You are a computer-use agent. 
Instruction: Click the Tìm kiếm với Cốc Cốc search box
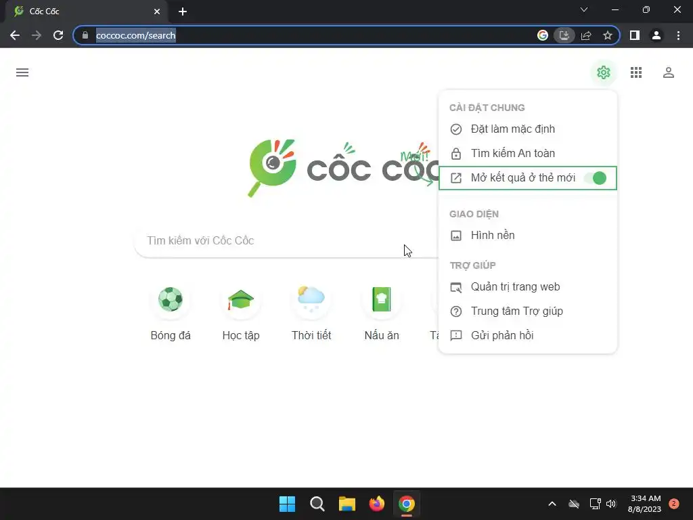click(x=286, y=241)
